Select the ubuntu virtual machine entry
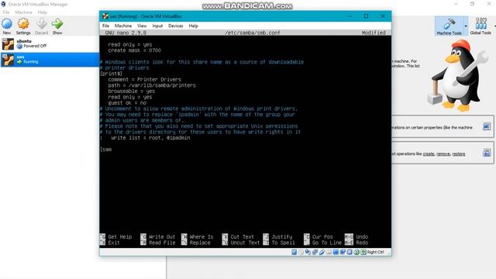The height and width of the screenshot is (279, 496). tap(50, 43)
